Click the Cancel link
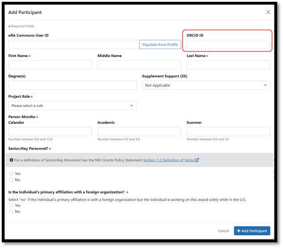283x248 pixels. (x=223, y=231)
